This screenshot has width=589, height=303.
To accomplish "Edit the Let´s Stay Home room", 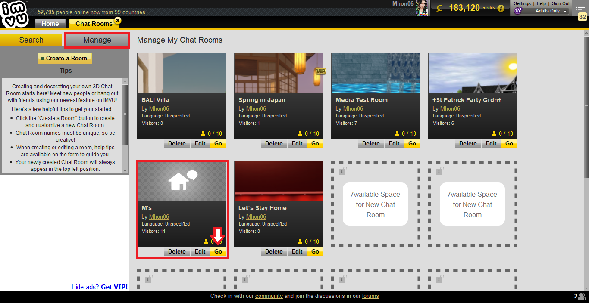I will 297,251.
